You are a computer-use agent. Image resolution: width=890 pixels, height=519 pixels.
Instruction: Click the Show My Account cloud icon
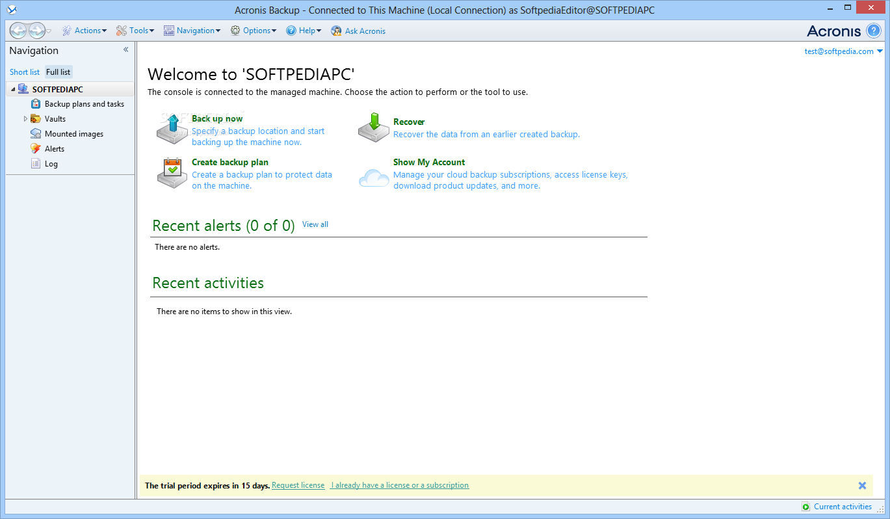coord(374,178)
